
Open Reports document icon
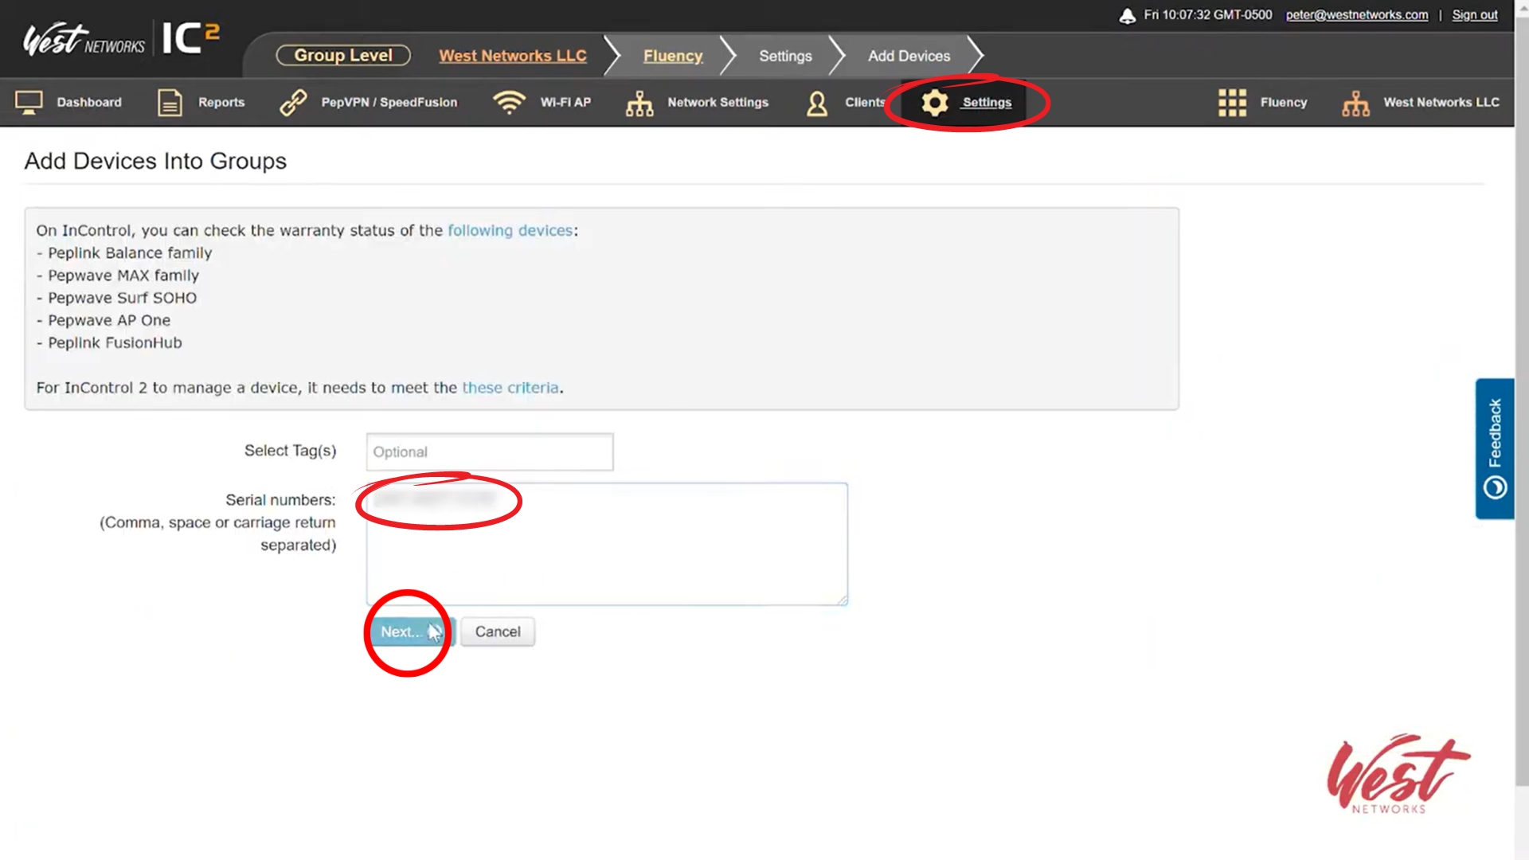pyautogui.click(x=170, y=103)
